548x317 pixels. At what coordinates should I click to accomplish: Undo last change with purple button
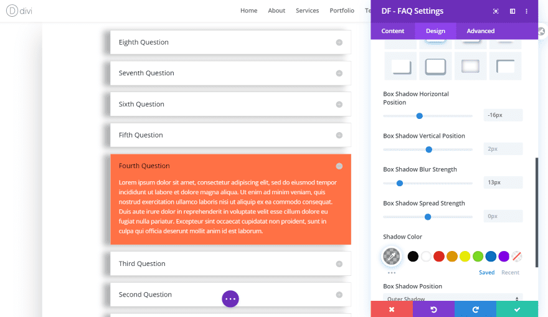[x=433, y=310]
